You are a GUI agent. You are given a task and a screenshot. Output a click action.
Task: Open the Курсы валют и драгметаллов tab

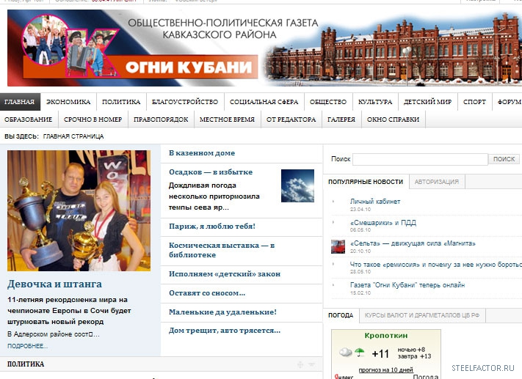[x=424, y=315]
